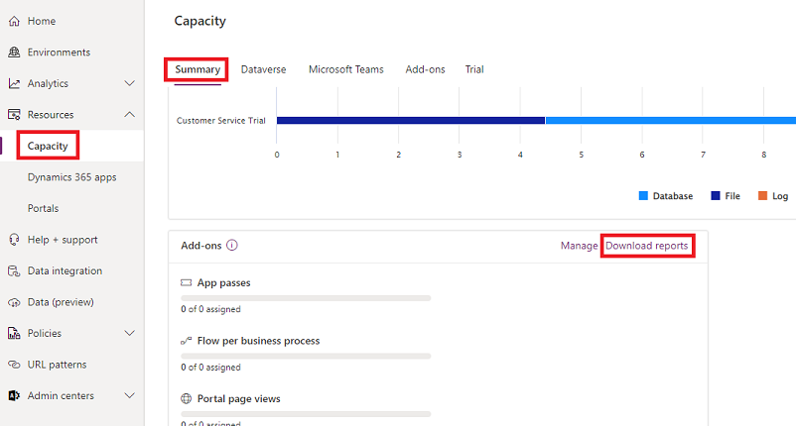This screenshot has width=796, height=426.
Task: Switch to the Dataverse tab
Action: 263,69
